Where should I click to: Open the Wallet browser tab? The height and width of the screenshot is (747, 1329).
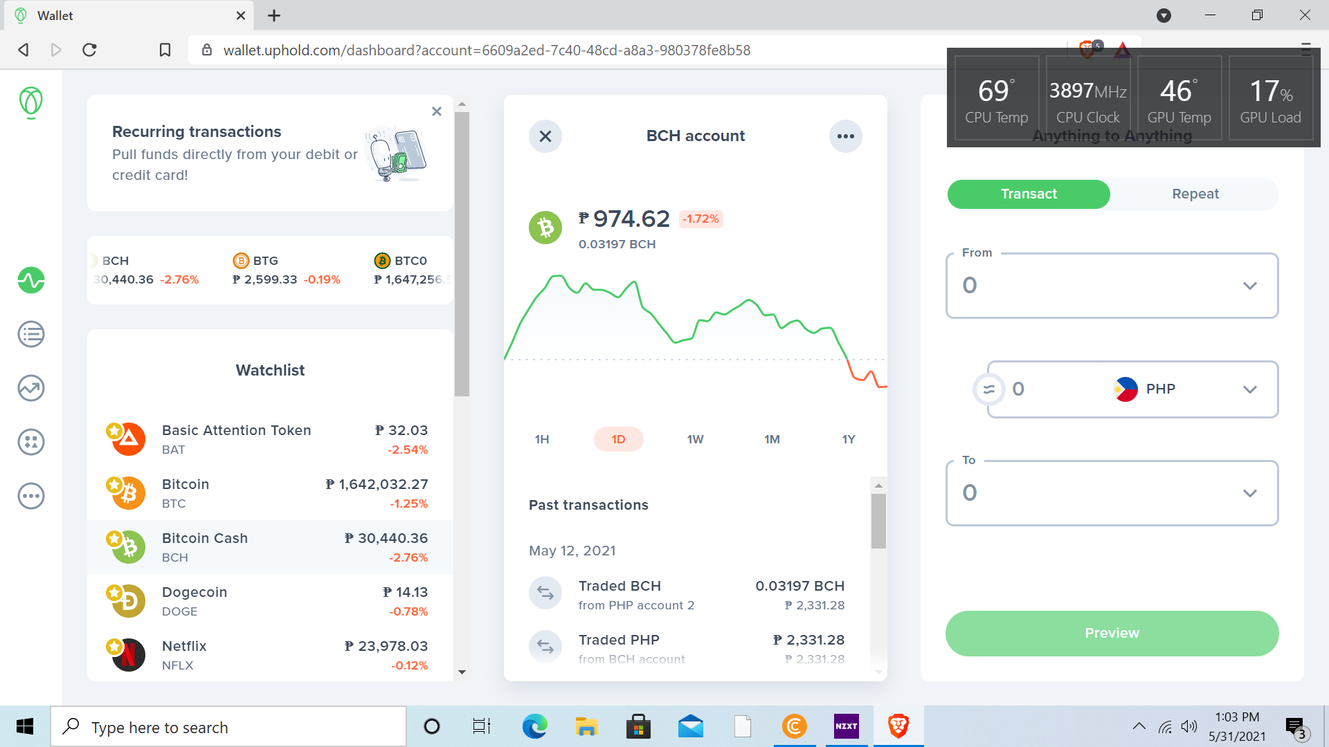tap(127, 15)
